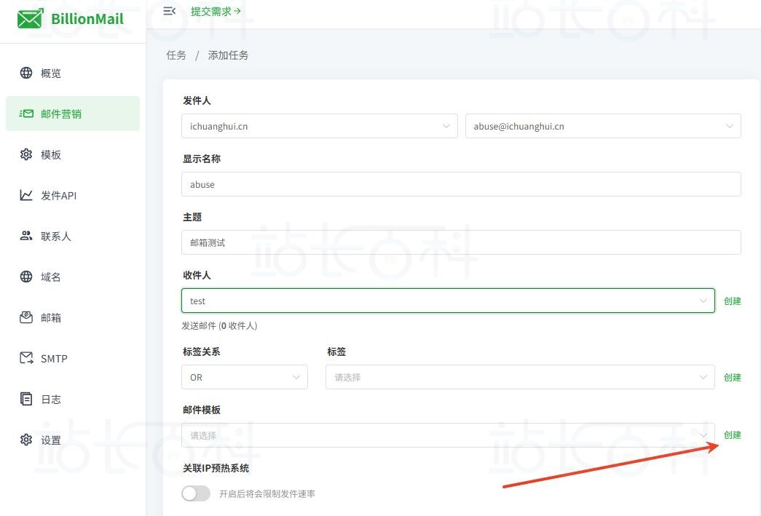The width and height of the screenshot is (761, 516).
Task: Click the 任务 breadcrumb link
Action: [176, 55]
